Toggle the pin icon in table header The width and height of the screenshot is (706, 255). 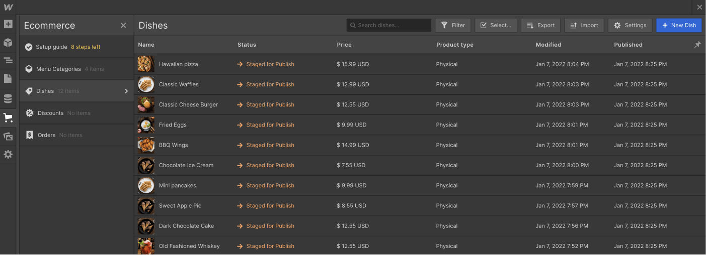[697, 45]
